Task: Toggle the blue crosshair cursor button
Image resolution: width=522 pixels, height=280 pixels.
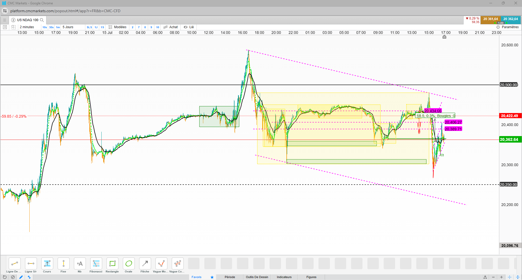Action: 510,277
